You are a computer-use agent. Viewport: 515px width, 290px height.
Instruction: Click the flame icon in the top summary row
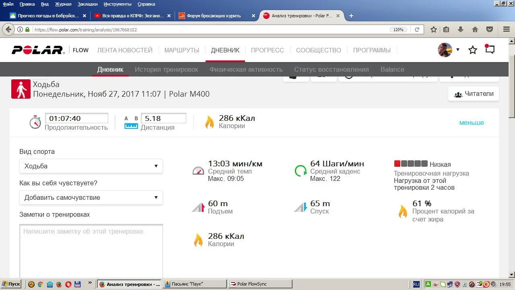(x=210, y=122)
